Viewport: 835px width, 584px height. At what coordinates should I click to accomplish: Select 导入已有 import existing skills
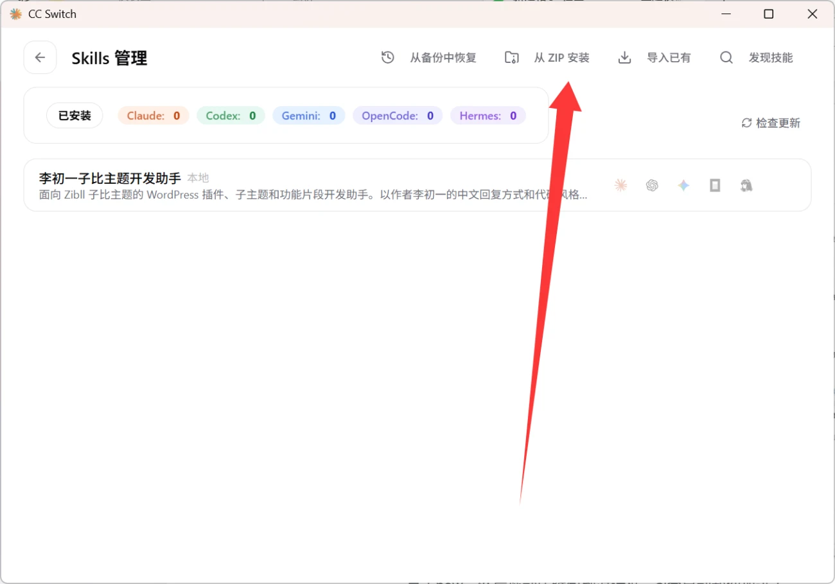click(x=655, y=58)
